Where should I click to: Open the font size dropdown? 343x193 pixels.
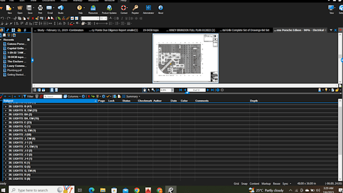105,18
